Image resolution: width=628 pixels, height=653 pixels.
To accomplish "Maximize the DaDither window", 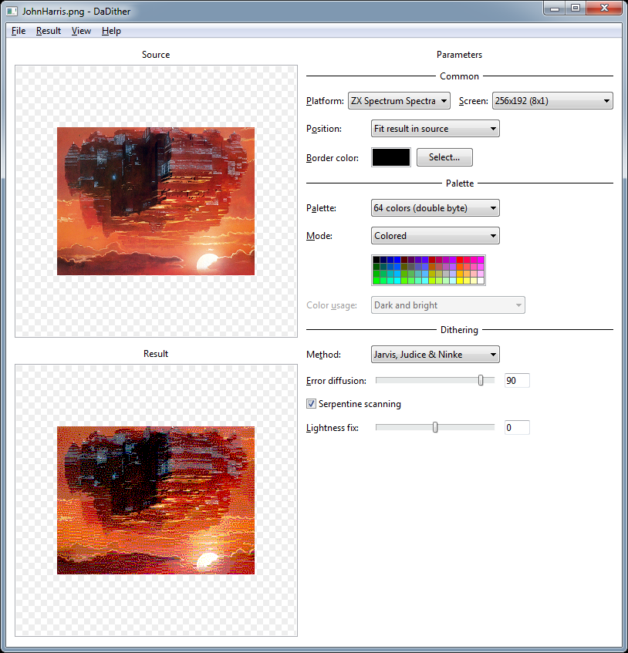I will pos(576,8).
